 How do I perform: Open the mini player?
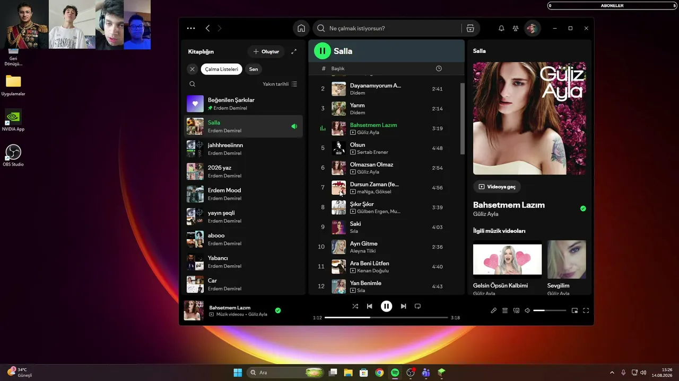574,311
